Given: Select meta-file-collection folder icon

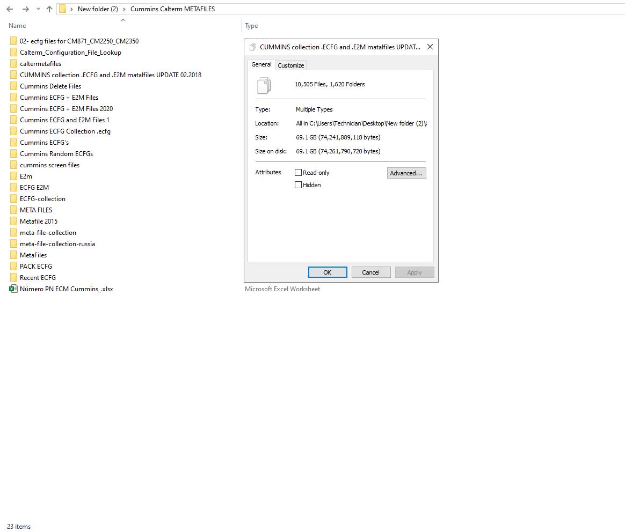Looking at the screenshot, I should click(x=13, y=233).
